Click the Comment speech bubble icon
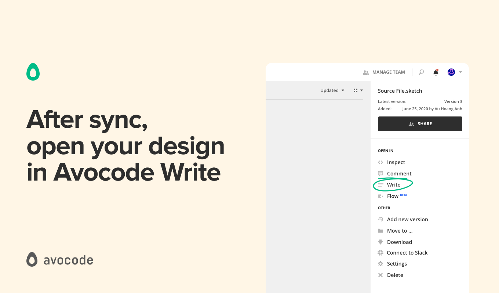 point(380,174)
